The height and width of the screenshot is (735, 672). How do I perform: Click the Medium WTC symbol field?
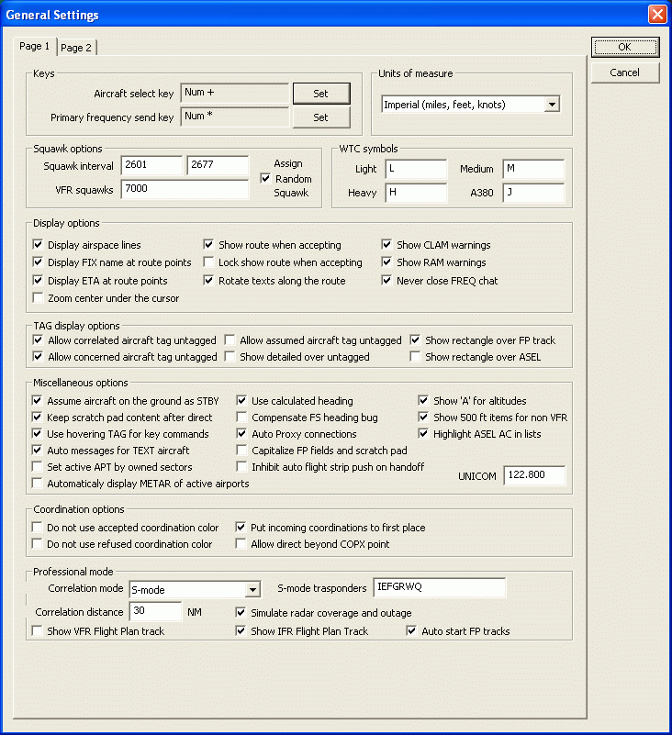[x=533, y=169]
